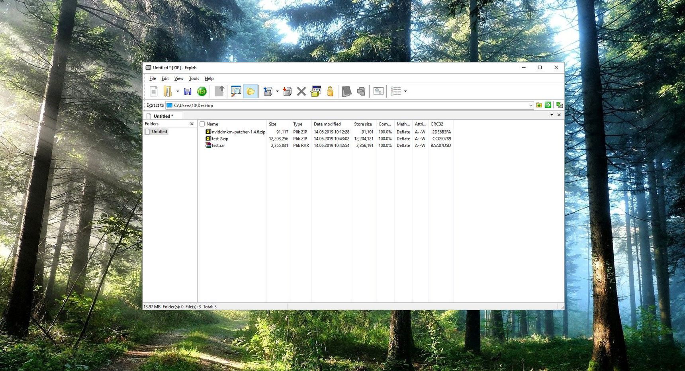Open the magnifier view file icon
The width and height of the screenshot is (685, 371).
click(236, 92)
